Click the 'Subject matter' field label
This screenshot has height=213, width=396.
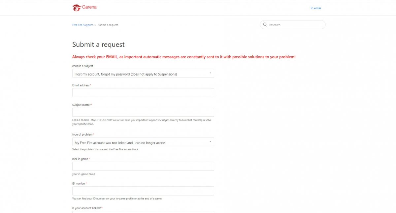coord(82,105)
